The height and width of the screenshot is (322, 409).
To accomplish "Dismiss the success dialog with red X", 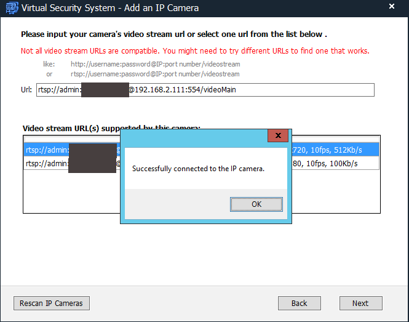I will pos(279,136).
